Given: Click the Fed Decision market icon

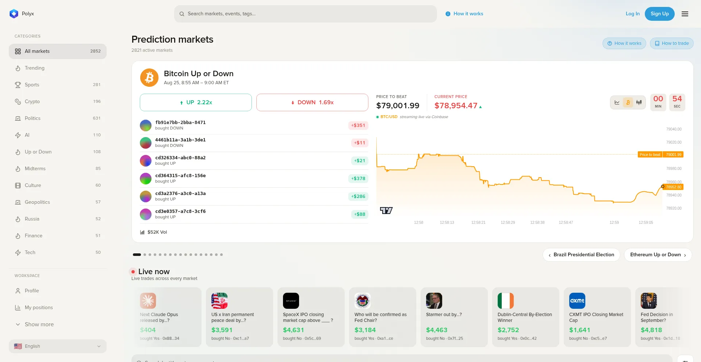Looking at the screenshot, I should [x=649, y=301].
